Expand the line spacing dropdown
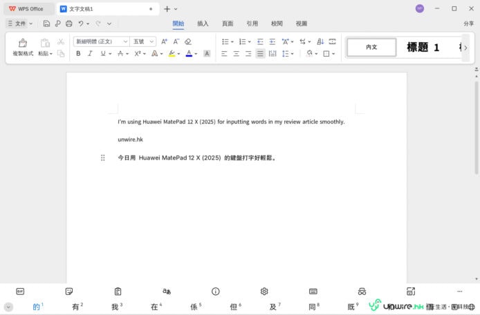 click(293, 54)
